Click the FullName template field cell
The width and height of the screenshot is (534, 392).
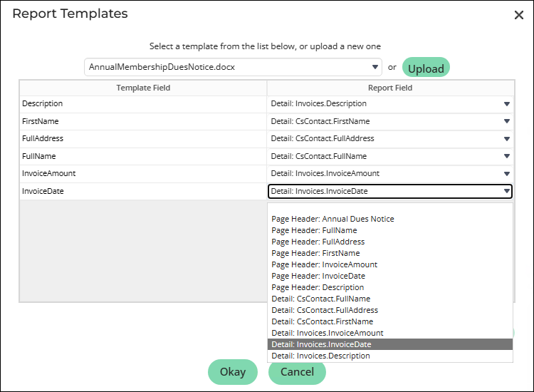pos(143,156)
